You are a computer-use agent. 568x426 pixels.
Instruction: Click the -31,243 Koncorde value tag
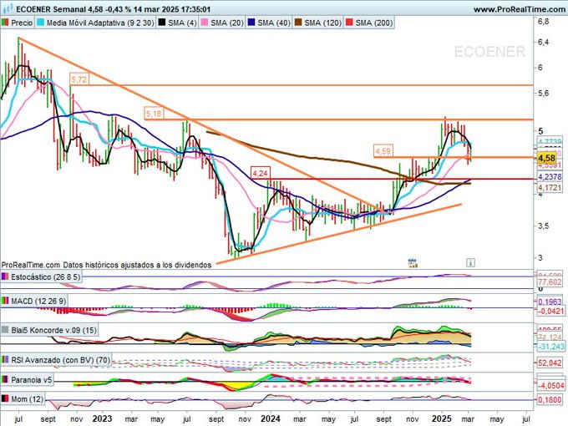click(550, 347)
